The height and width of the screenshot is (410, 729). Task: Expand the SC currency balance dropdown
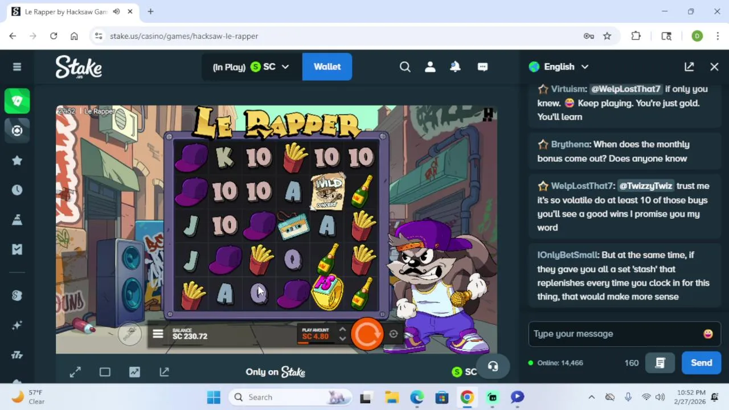pyautogui.click(x=251, y=67)
